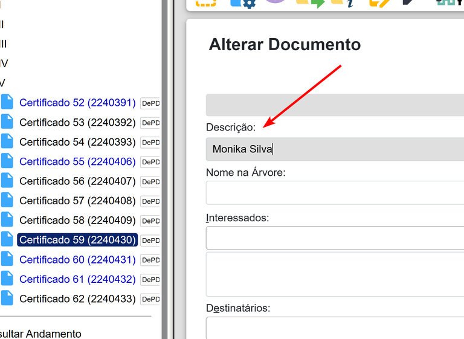Click the DePD tag next to Certificado 61

point(150,280)
